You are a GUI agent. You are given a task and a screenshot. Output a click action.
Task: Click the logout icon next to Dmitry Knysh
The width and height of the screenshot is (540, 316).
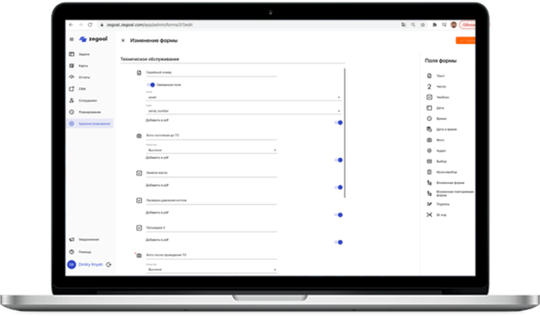(109, 264)
